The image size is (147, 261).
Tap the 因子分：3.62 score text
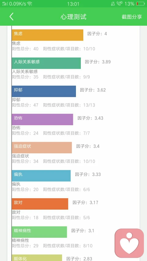pos(93,90)
